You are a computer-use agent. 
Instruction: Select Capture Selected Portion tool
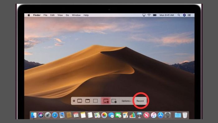pos(95,101)
